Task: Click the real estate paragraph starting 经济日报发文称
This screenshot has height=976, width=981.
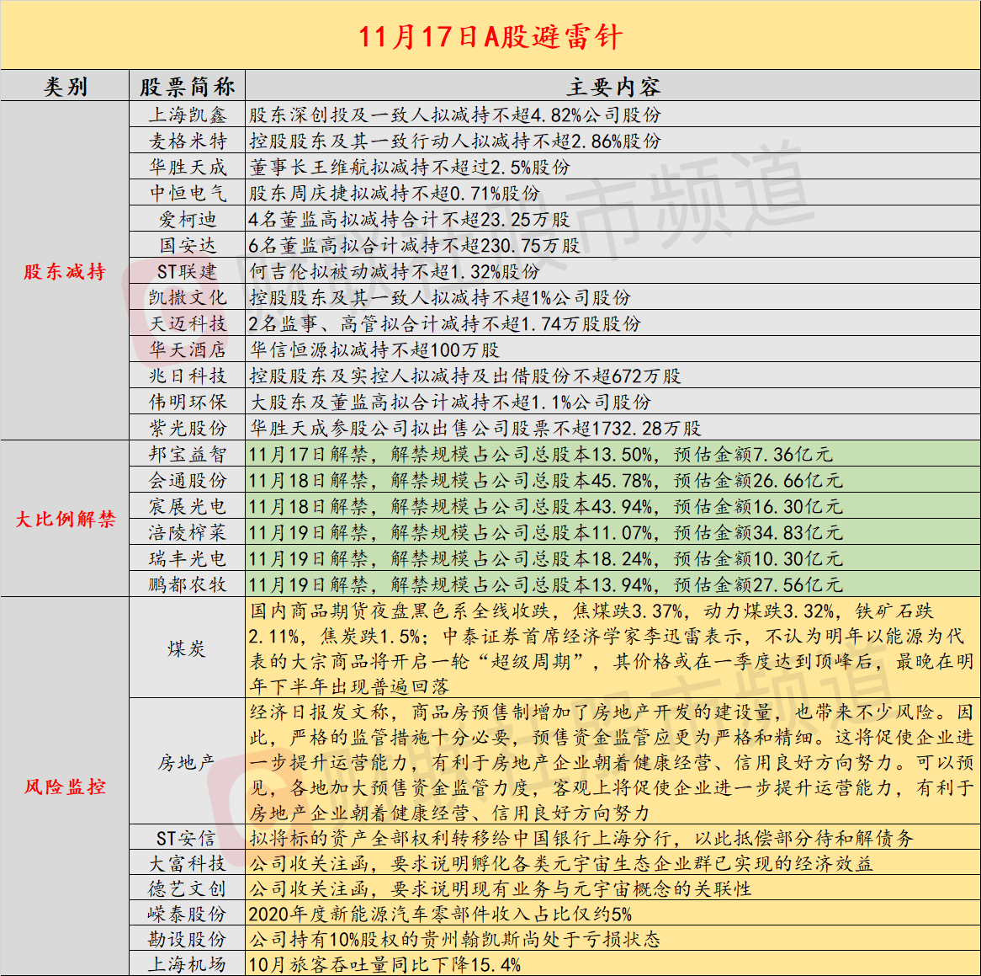Action: pyautogui.click(x=612, y=762)
